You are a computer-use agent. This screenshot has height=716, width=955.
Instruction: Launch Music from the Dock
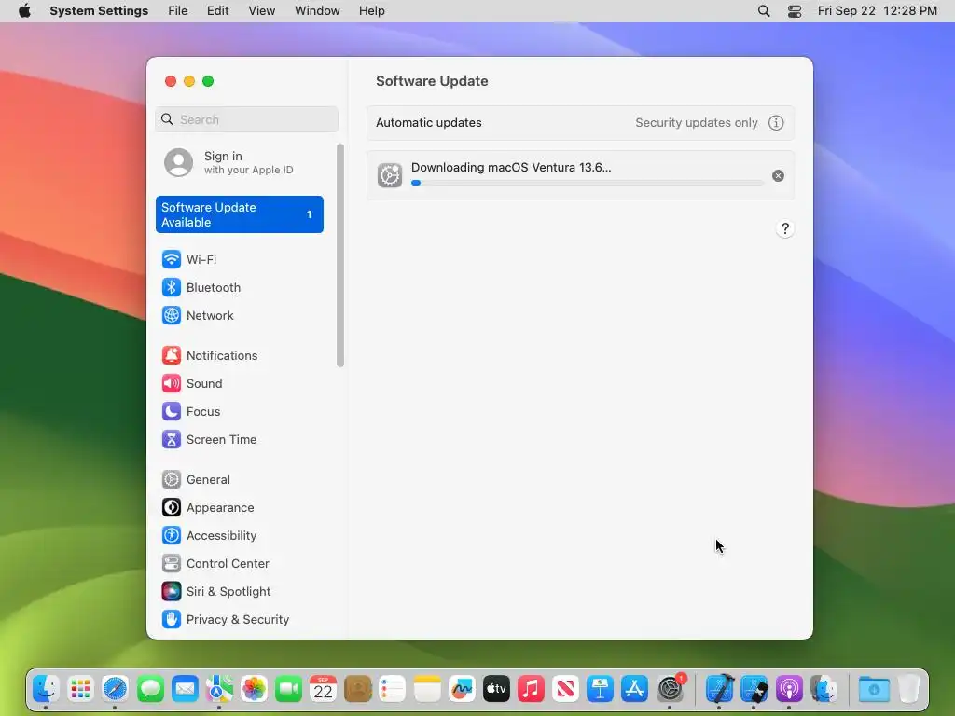[531, 689]
